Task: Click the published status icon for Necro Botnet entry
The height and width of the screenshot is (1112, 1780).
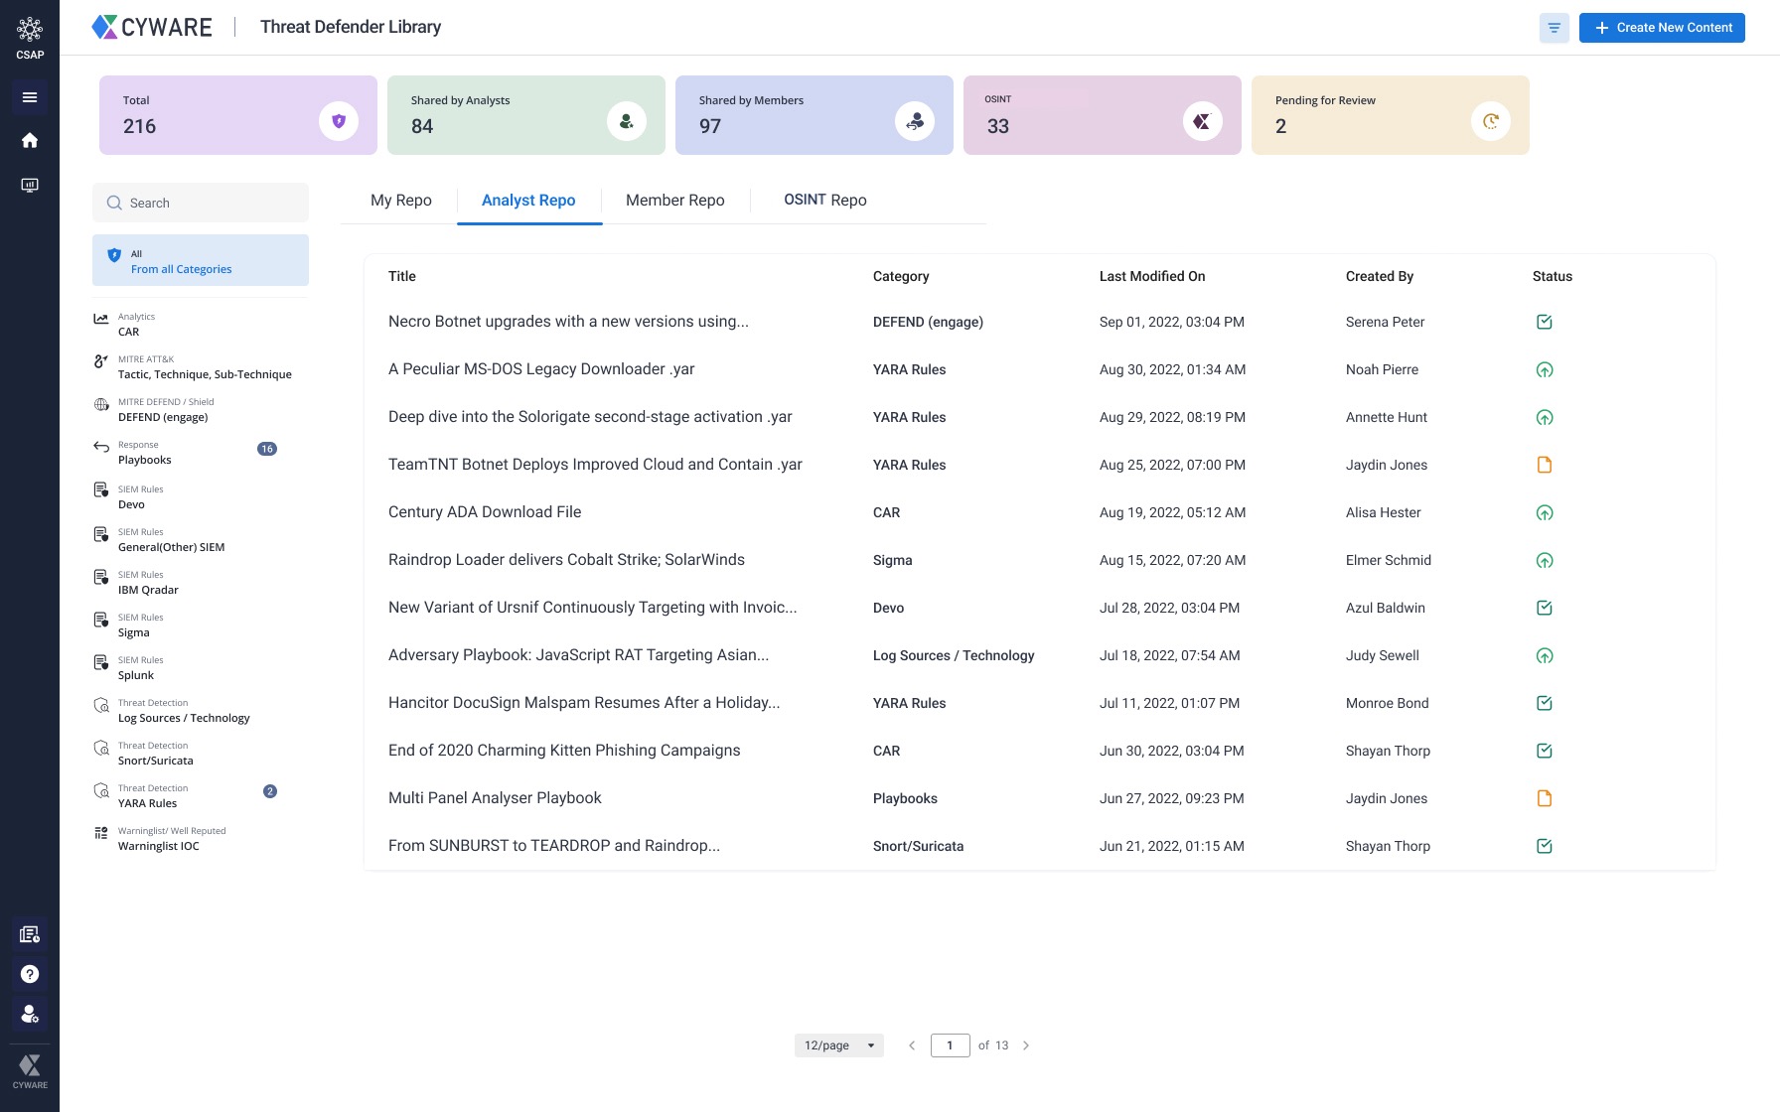Action: (1546, 321)
